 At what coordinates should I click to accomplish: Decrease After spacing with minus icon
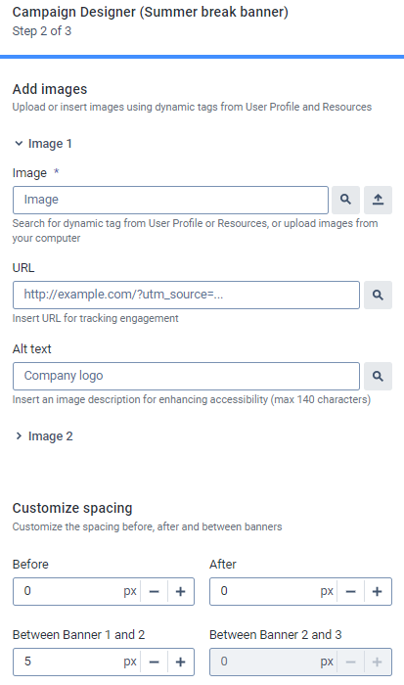(x=351, y=591)
